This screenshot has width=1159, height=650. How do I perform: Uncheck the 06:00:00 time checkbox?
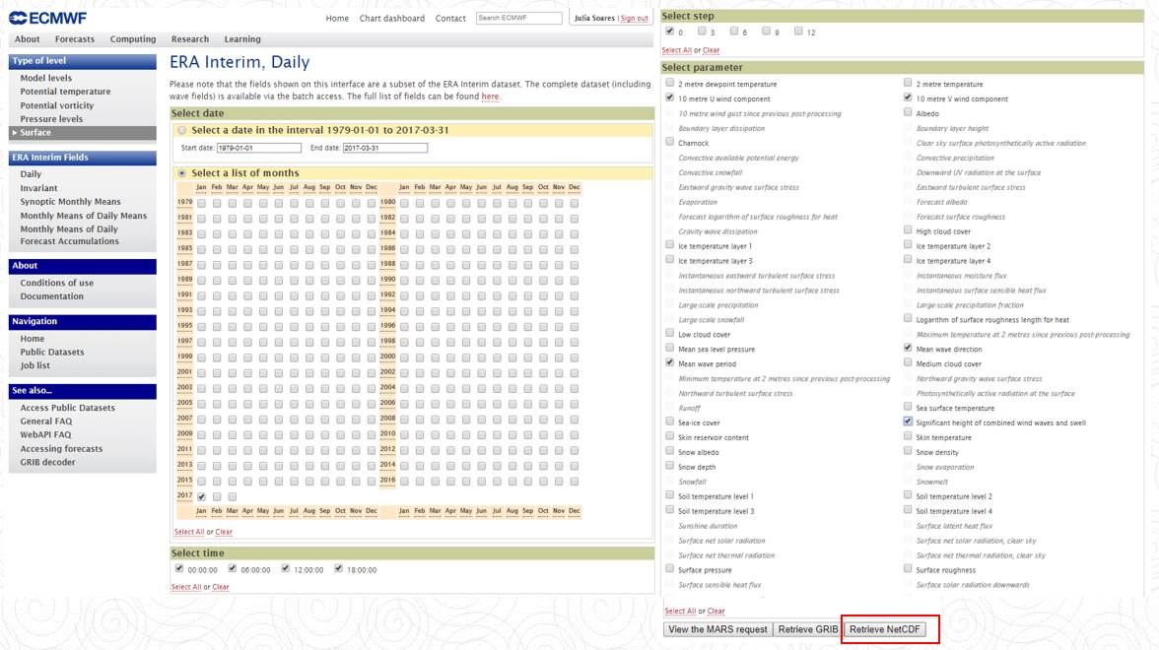pos(233,569)
